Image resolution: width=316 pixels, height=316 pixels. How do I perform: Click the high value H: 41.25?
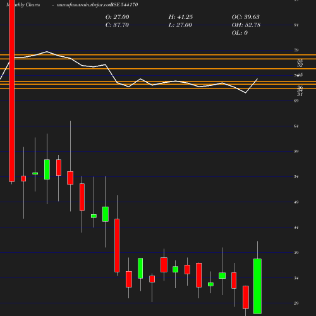pyautogui.click(x=181, y=17)
